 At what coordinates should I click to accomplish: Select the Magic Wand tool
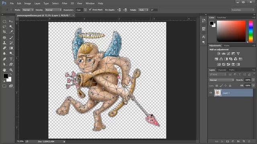pyautogui.click(x=11, y=26)
